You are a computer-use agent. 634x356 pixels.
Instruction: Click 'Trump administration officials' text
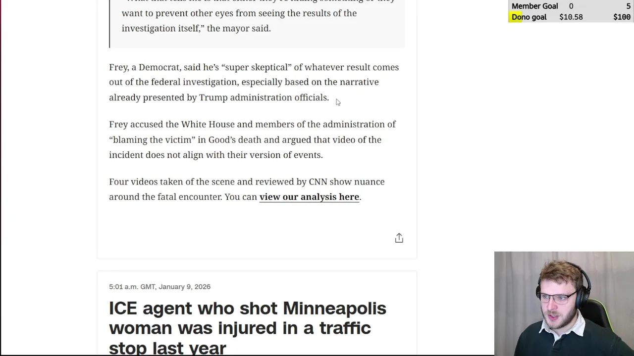pyautogui.click(x=264, y=97)
